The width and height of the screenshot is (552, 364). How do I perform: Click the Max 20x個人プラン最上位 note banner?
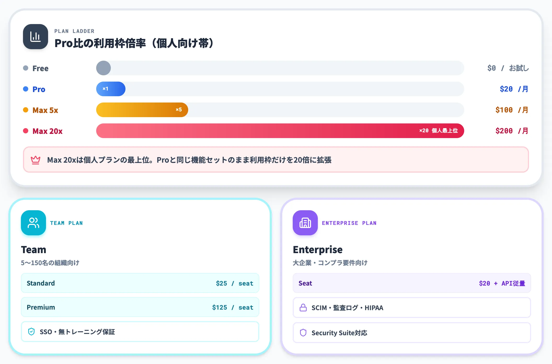[276, 160]
